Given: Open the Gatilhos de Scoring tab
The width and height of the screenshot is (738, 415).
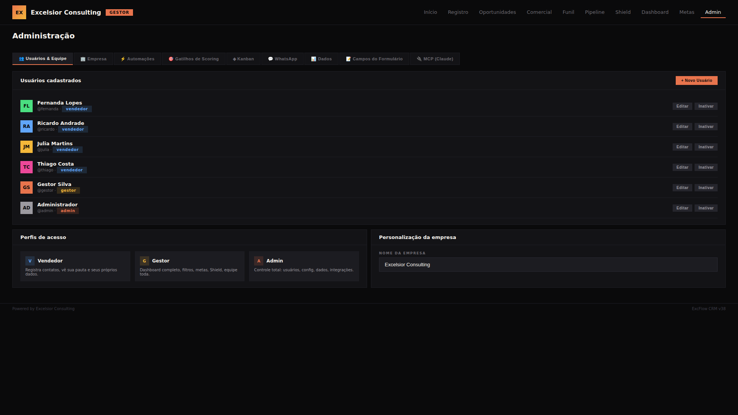Looking at the screenshot, I should click(194, 59).
